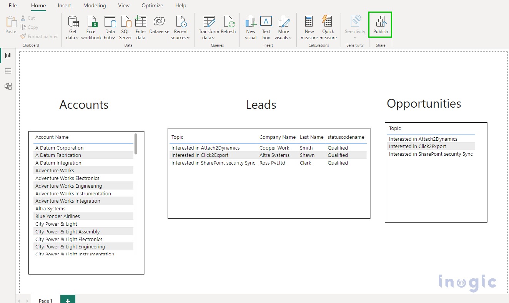Image resolution: width=509 pixels, height=303 pixels.
Task: Select Adventure Works Integration row
Action: pyautogui.click(x=83, y=201)
